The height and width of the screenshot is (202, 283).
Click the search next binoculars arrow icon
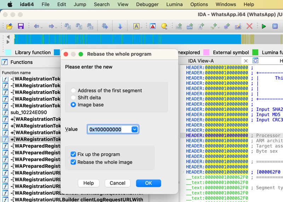click(x=105, y=26)
